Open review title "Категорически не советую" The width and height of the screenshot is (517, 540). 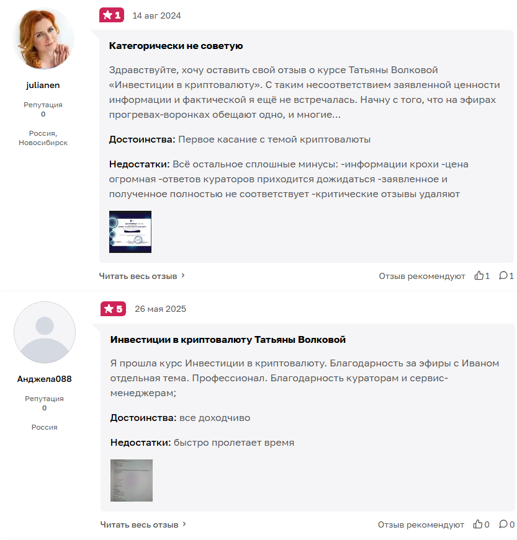tap(176, 46)
